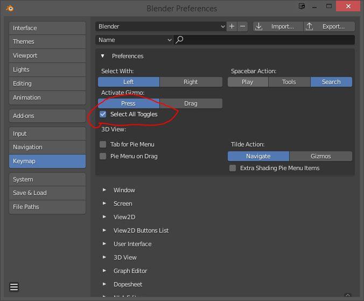Set Activate Gizmo to Drag
The width and height of the screenshot is (364, 301).
tap(191, 103)
